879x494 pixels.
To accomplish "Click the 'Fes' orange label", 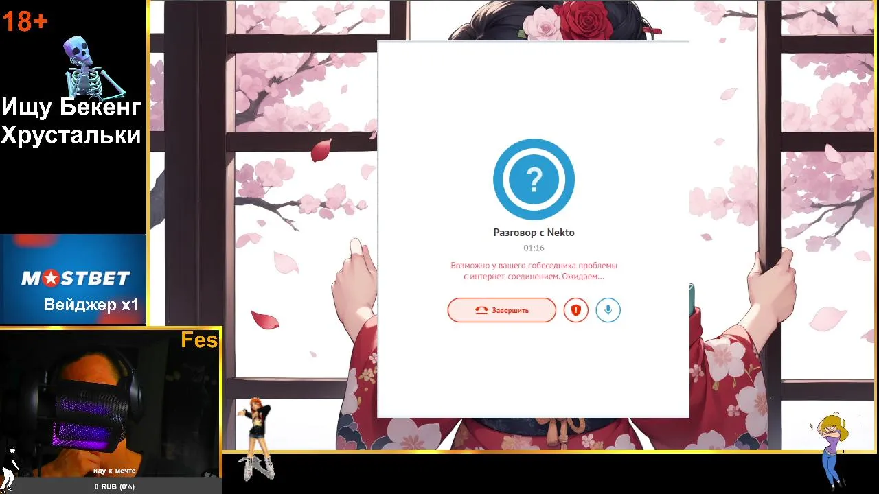I will (x=199, y=340).
